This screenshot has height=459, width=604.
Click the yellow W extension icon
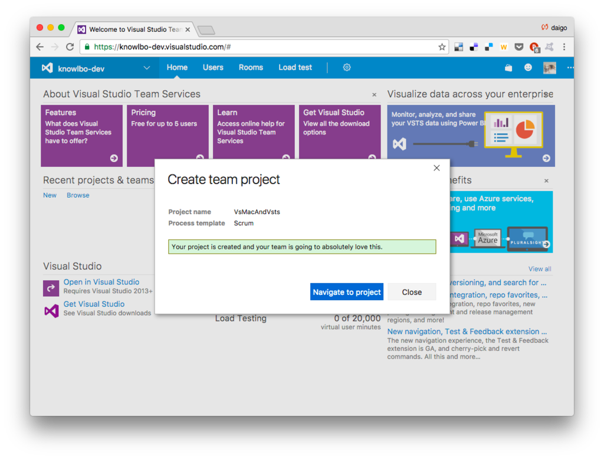coord(504,47)
